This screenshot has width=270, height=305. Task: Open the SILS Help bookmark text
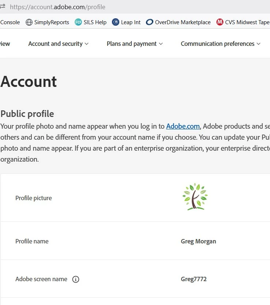(95, 22)
